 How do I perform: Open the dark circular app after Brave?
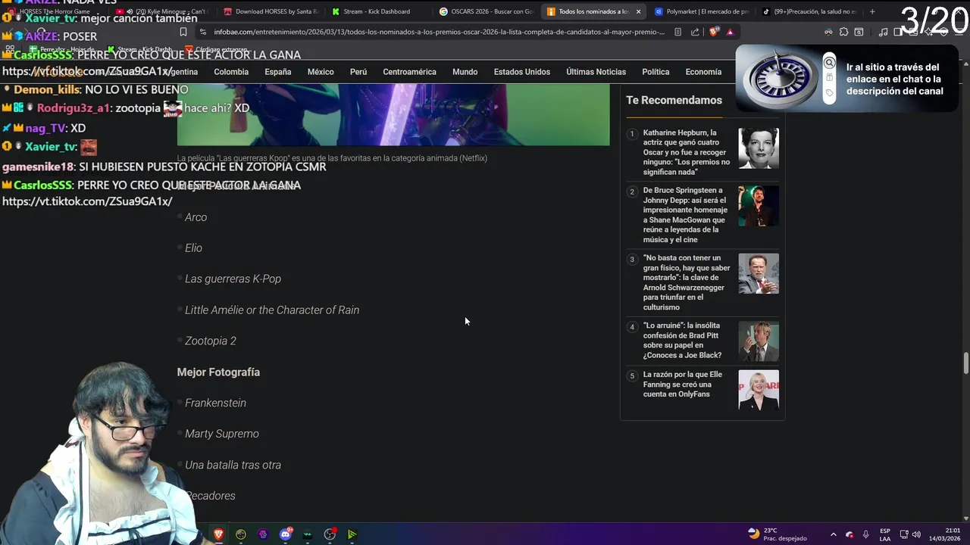[x=241, y=534]
